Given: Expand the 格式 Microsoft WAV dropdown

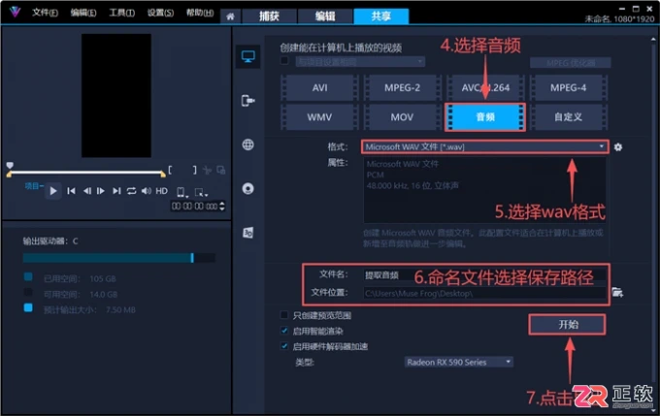Looking at the screenshot, I should (485, 146).
